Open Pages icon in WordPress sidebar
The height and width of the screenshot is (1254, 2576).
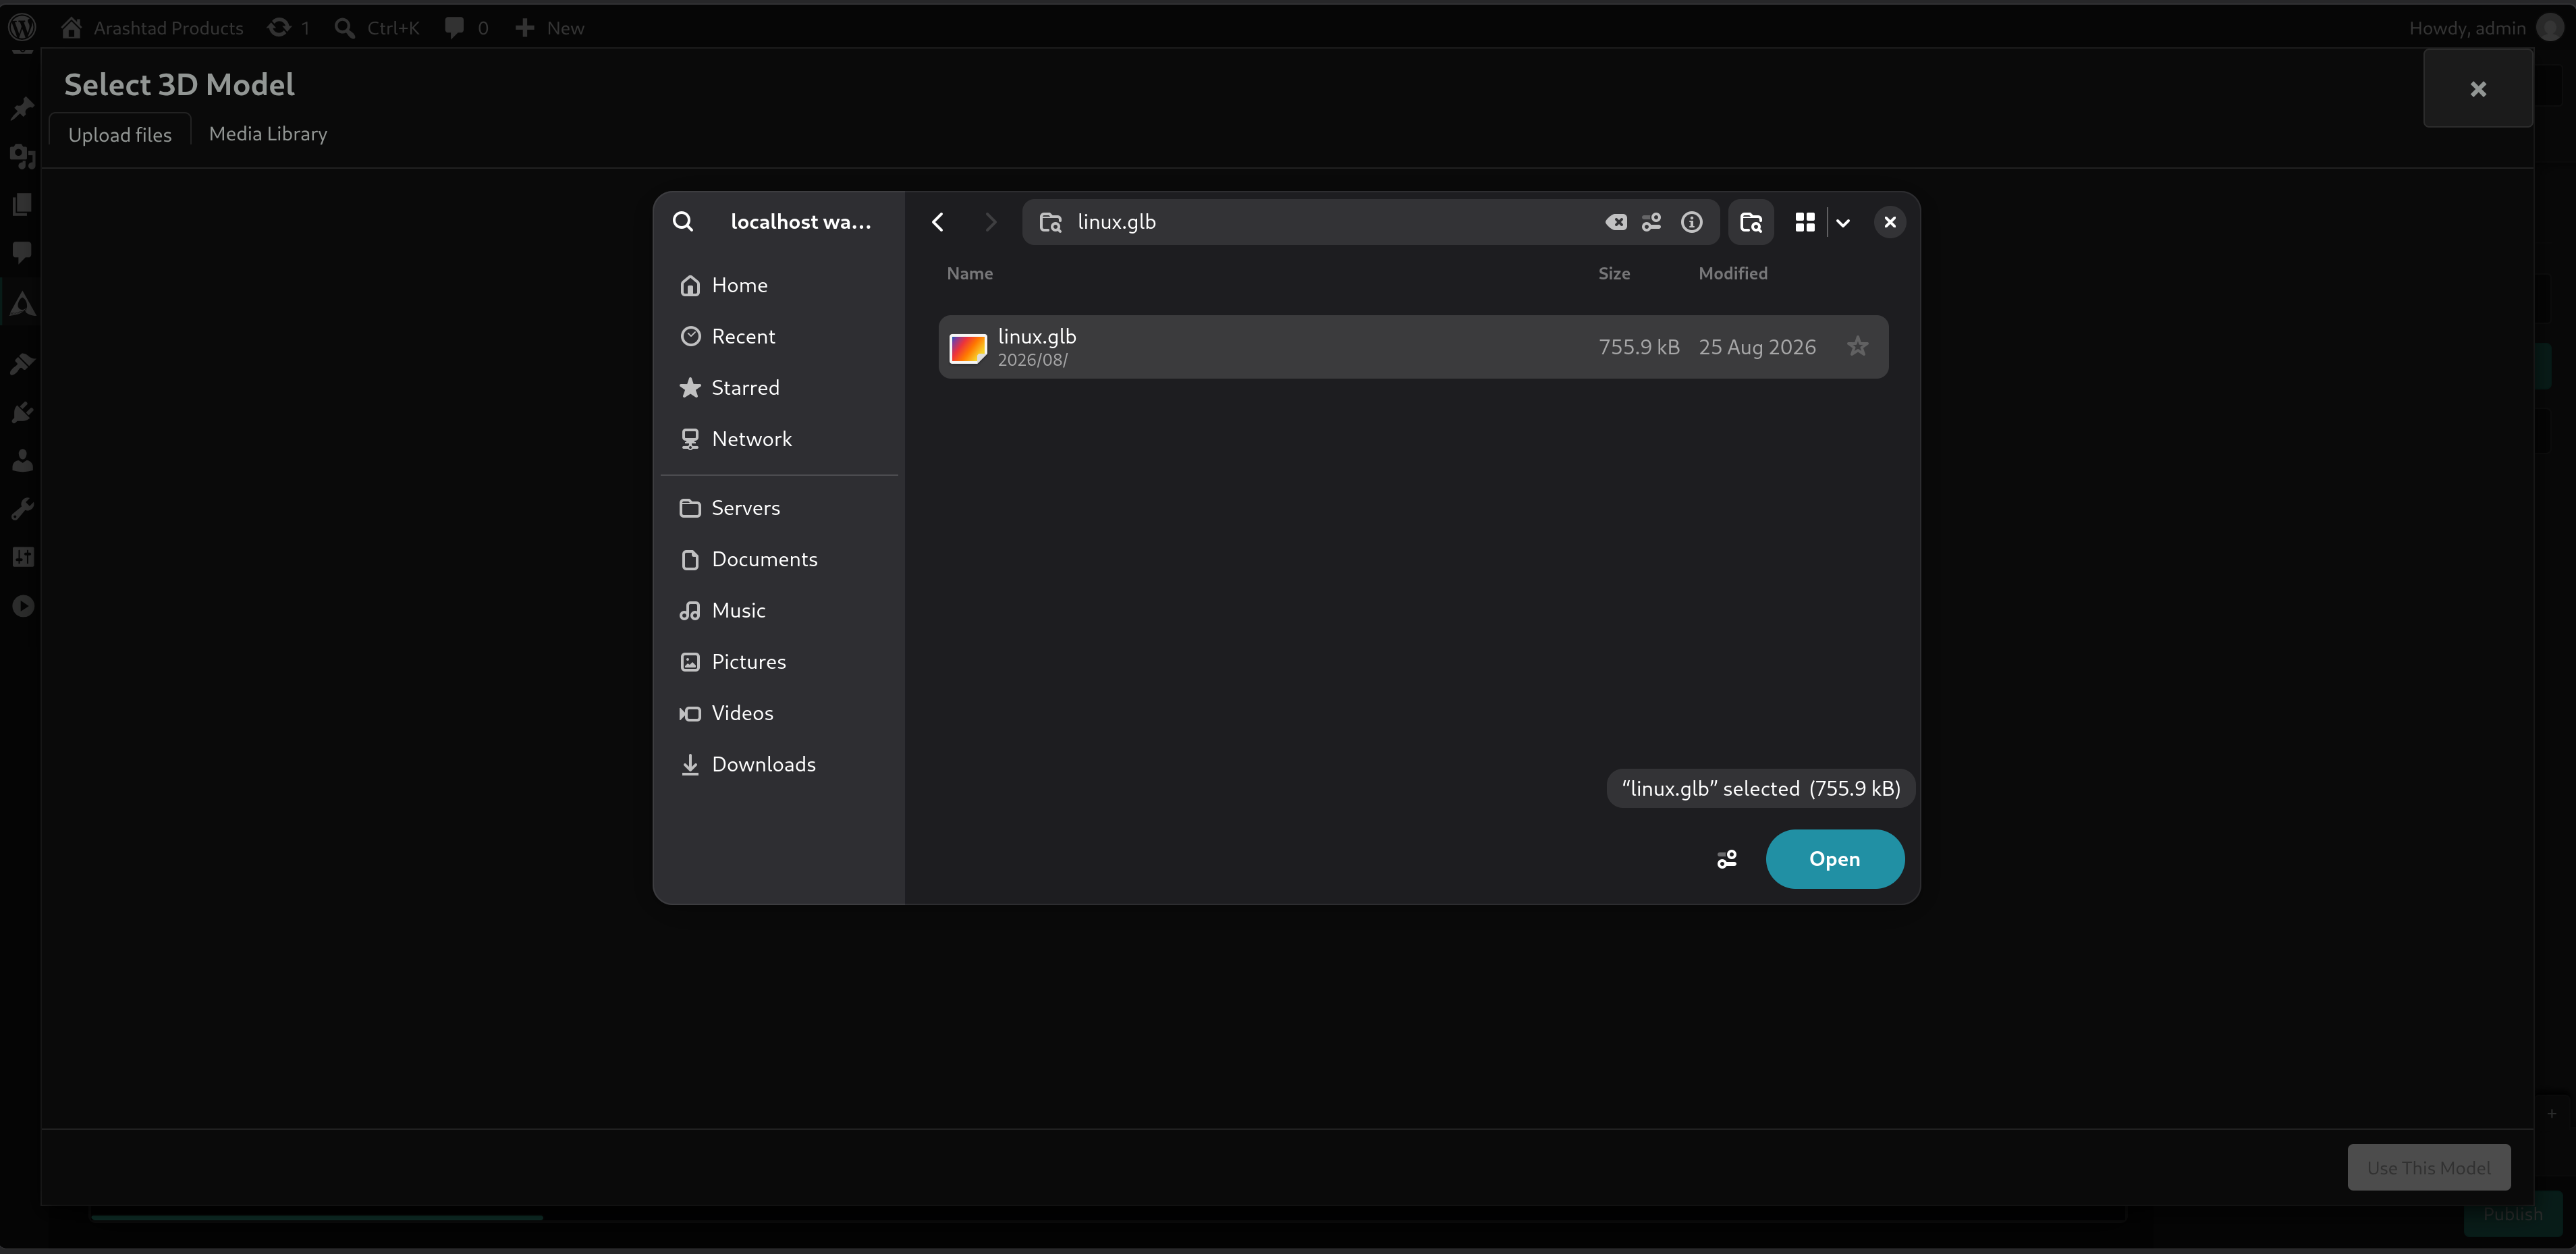pos(22,204)
